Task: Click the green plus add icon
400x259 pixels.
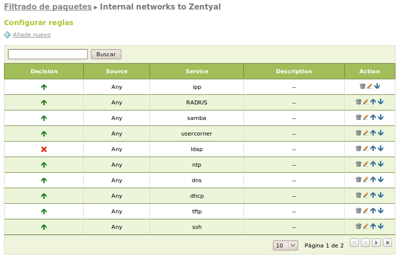Action: click(x=8, y=35)
